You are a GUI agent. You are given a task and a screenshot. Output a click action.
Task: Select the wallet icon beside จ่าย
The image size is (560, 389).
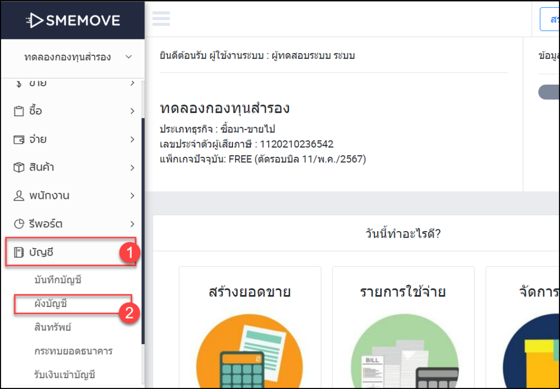click(17, 139)
